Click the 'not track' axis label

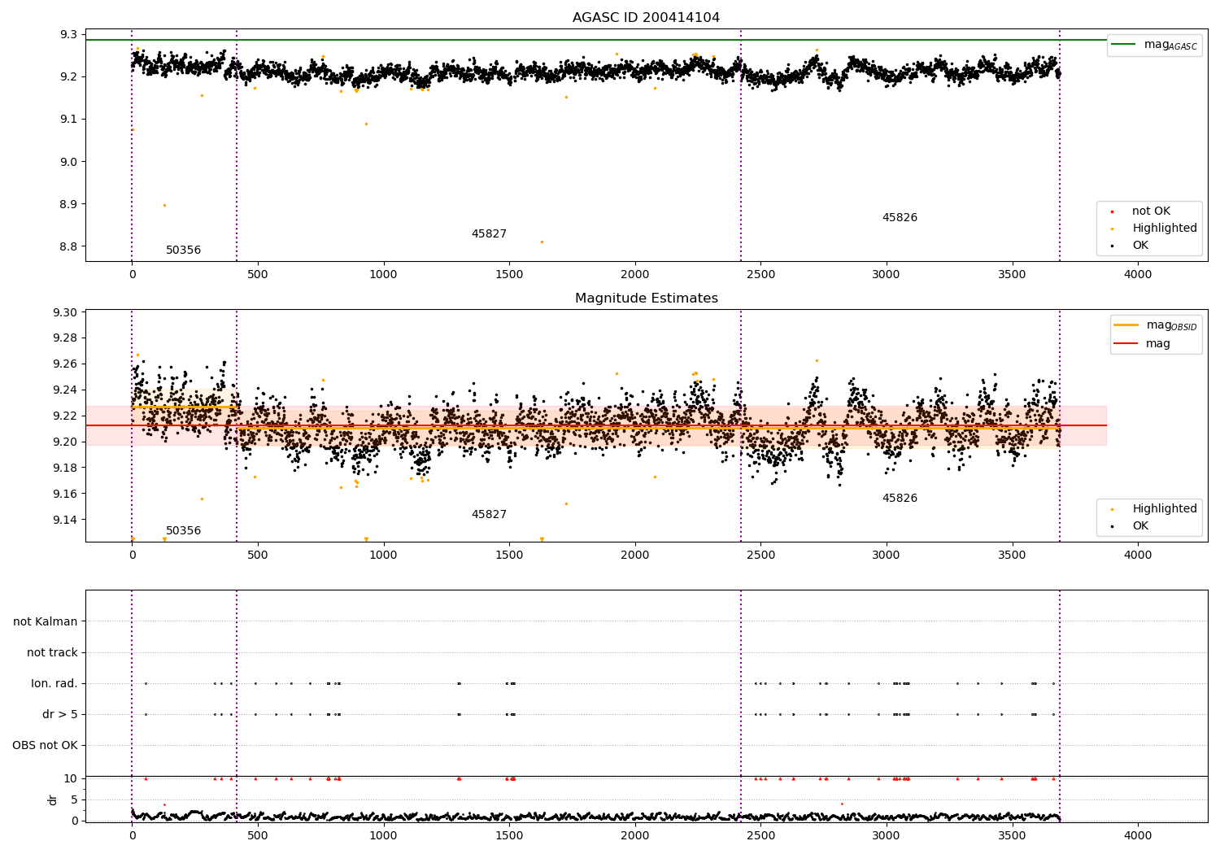pyautogui.click(x=52, y=652)
